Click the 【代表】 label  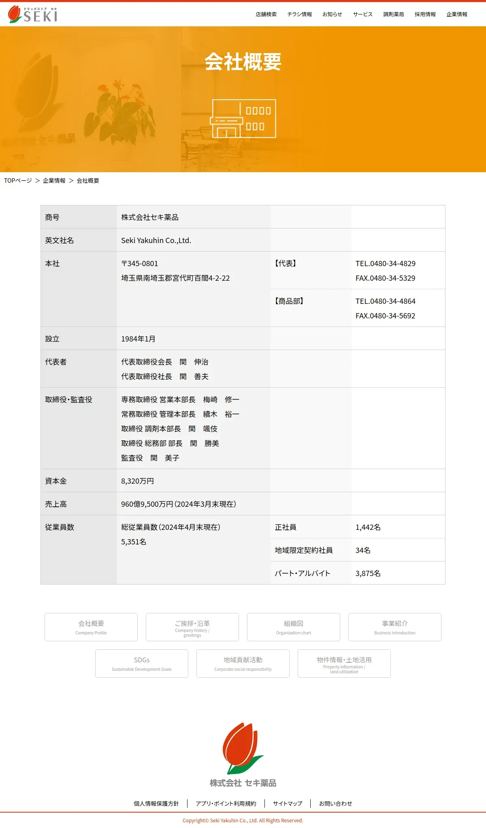coord(286,263)
